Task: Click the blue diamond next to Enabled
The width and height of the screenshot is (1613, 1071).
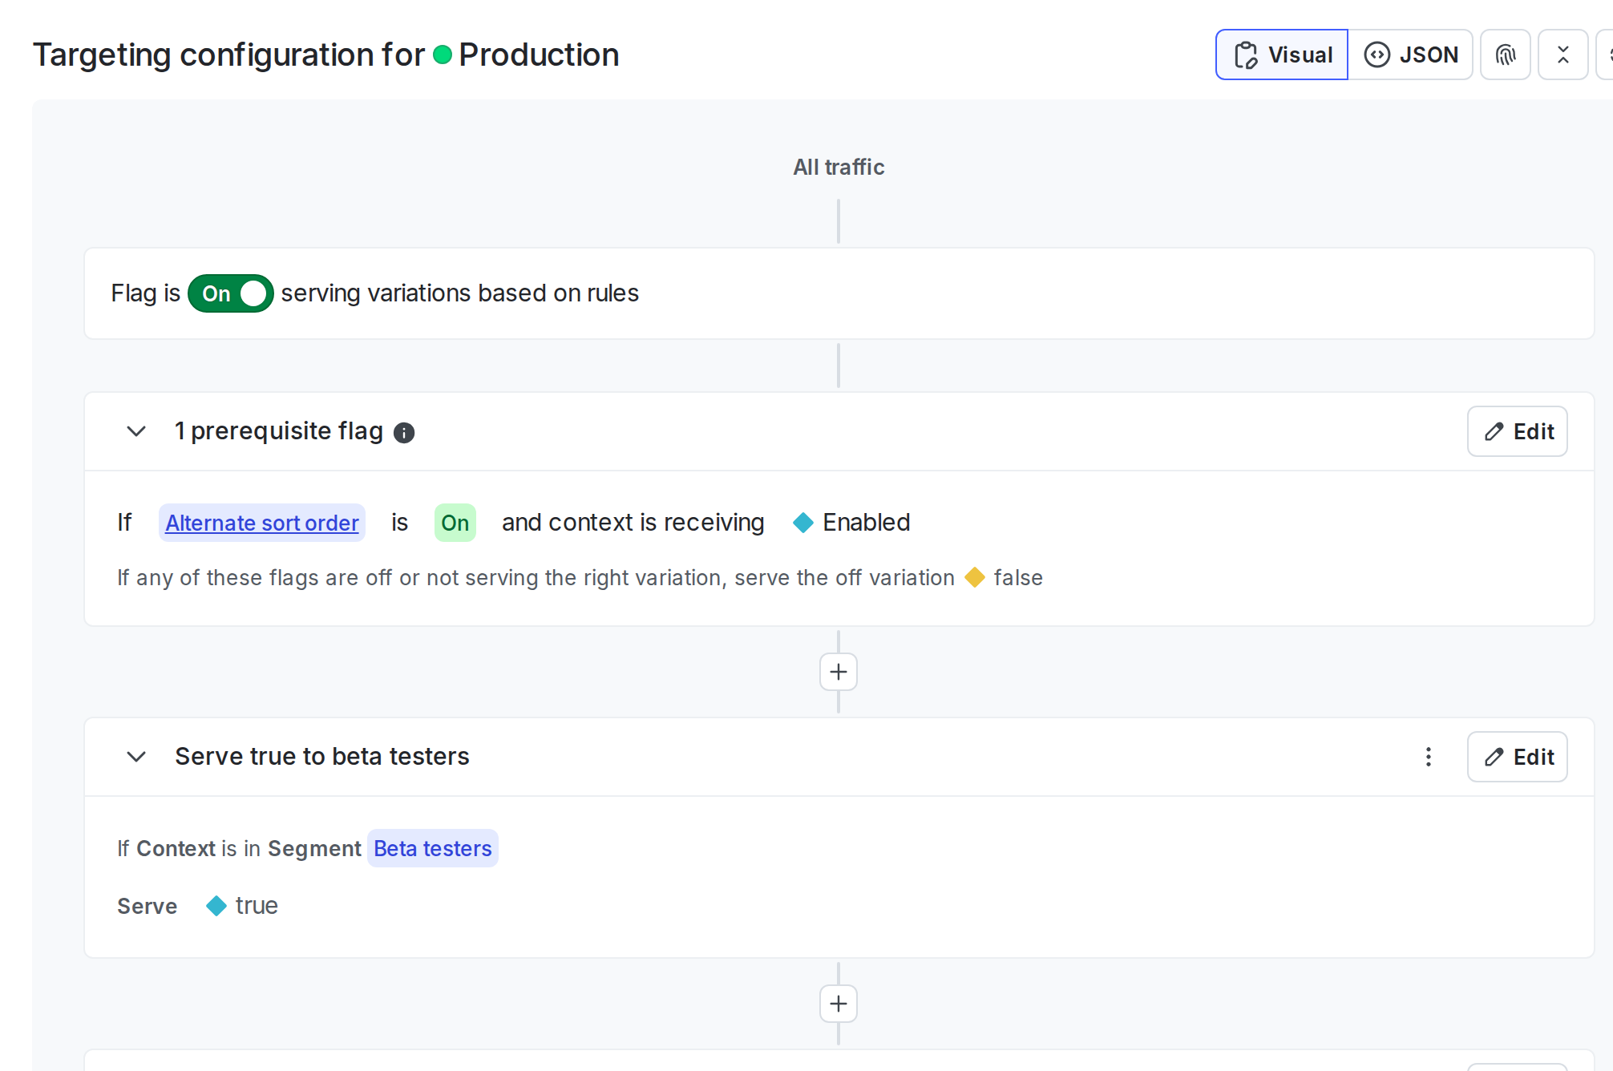Action: click(802, 523)
